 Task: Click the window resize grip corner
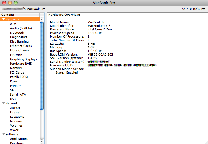206,142
